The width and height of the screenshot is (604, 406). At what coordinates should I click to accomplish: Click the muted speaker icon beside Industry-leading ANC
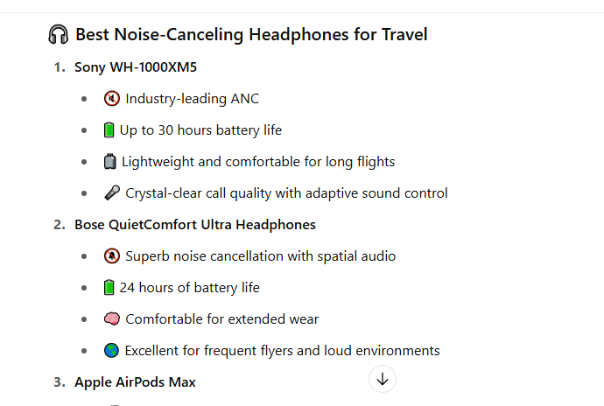click(112, 99)
